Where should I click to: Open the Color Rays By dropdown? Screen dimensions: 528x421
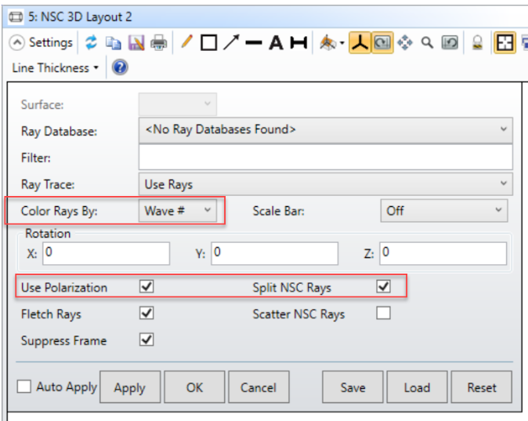(178, 210)
